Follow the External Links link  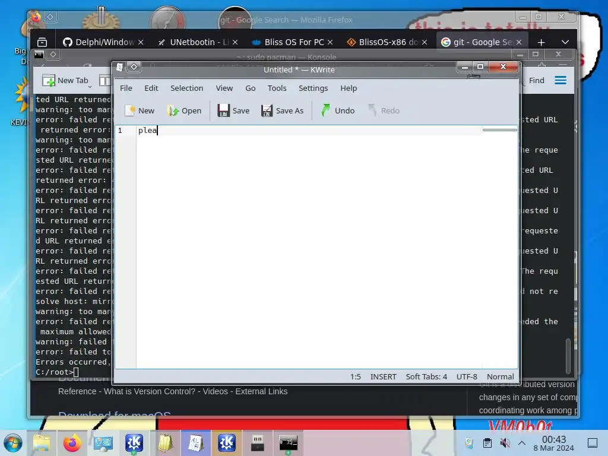(261, 391)
